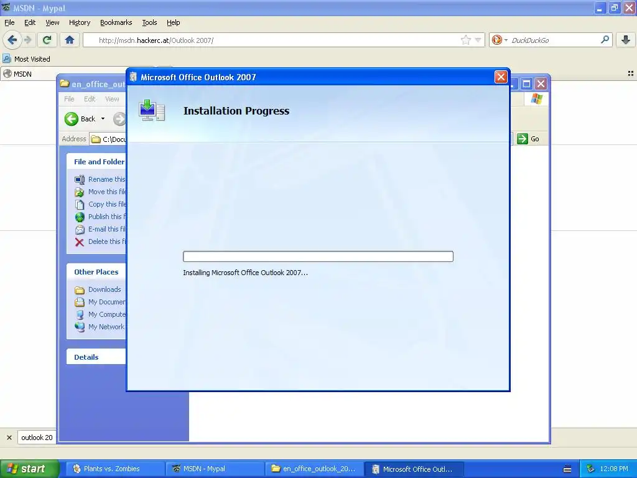
Task: Open the browser File menu
Action: click(x=9, y=22)
